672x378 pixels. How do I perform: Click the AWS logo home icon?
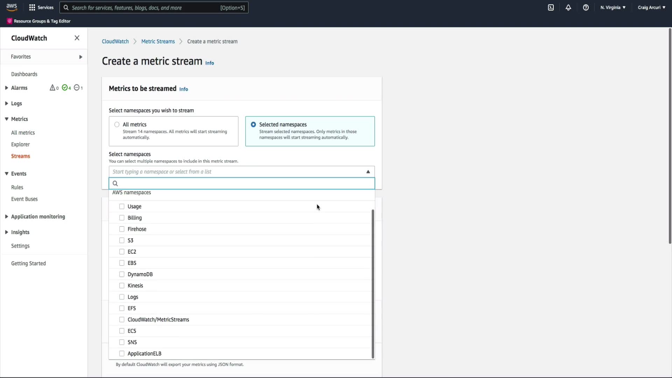tap(12, 7)
